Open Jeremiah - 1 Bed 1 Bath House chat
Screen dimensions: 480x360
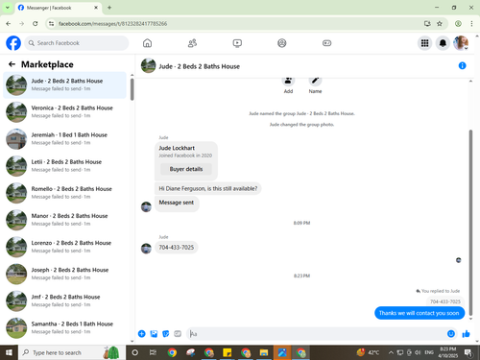click(x=64, y=138)
